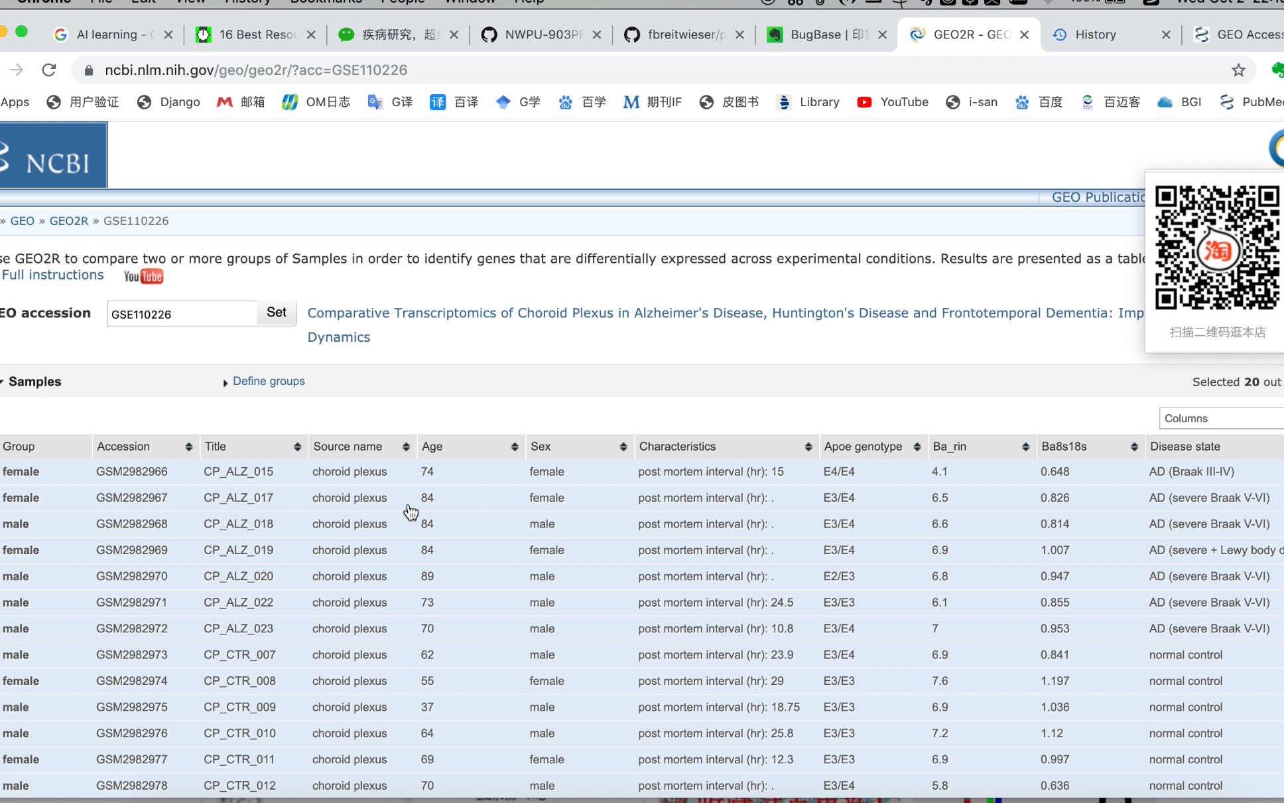Open the Gmail 邮箱 bookmark

241,102
